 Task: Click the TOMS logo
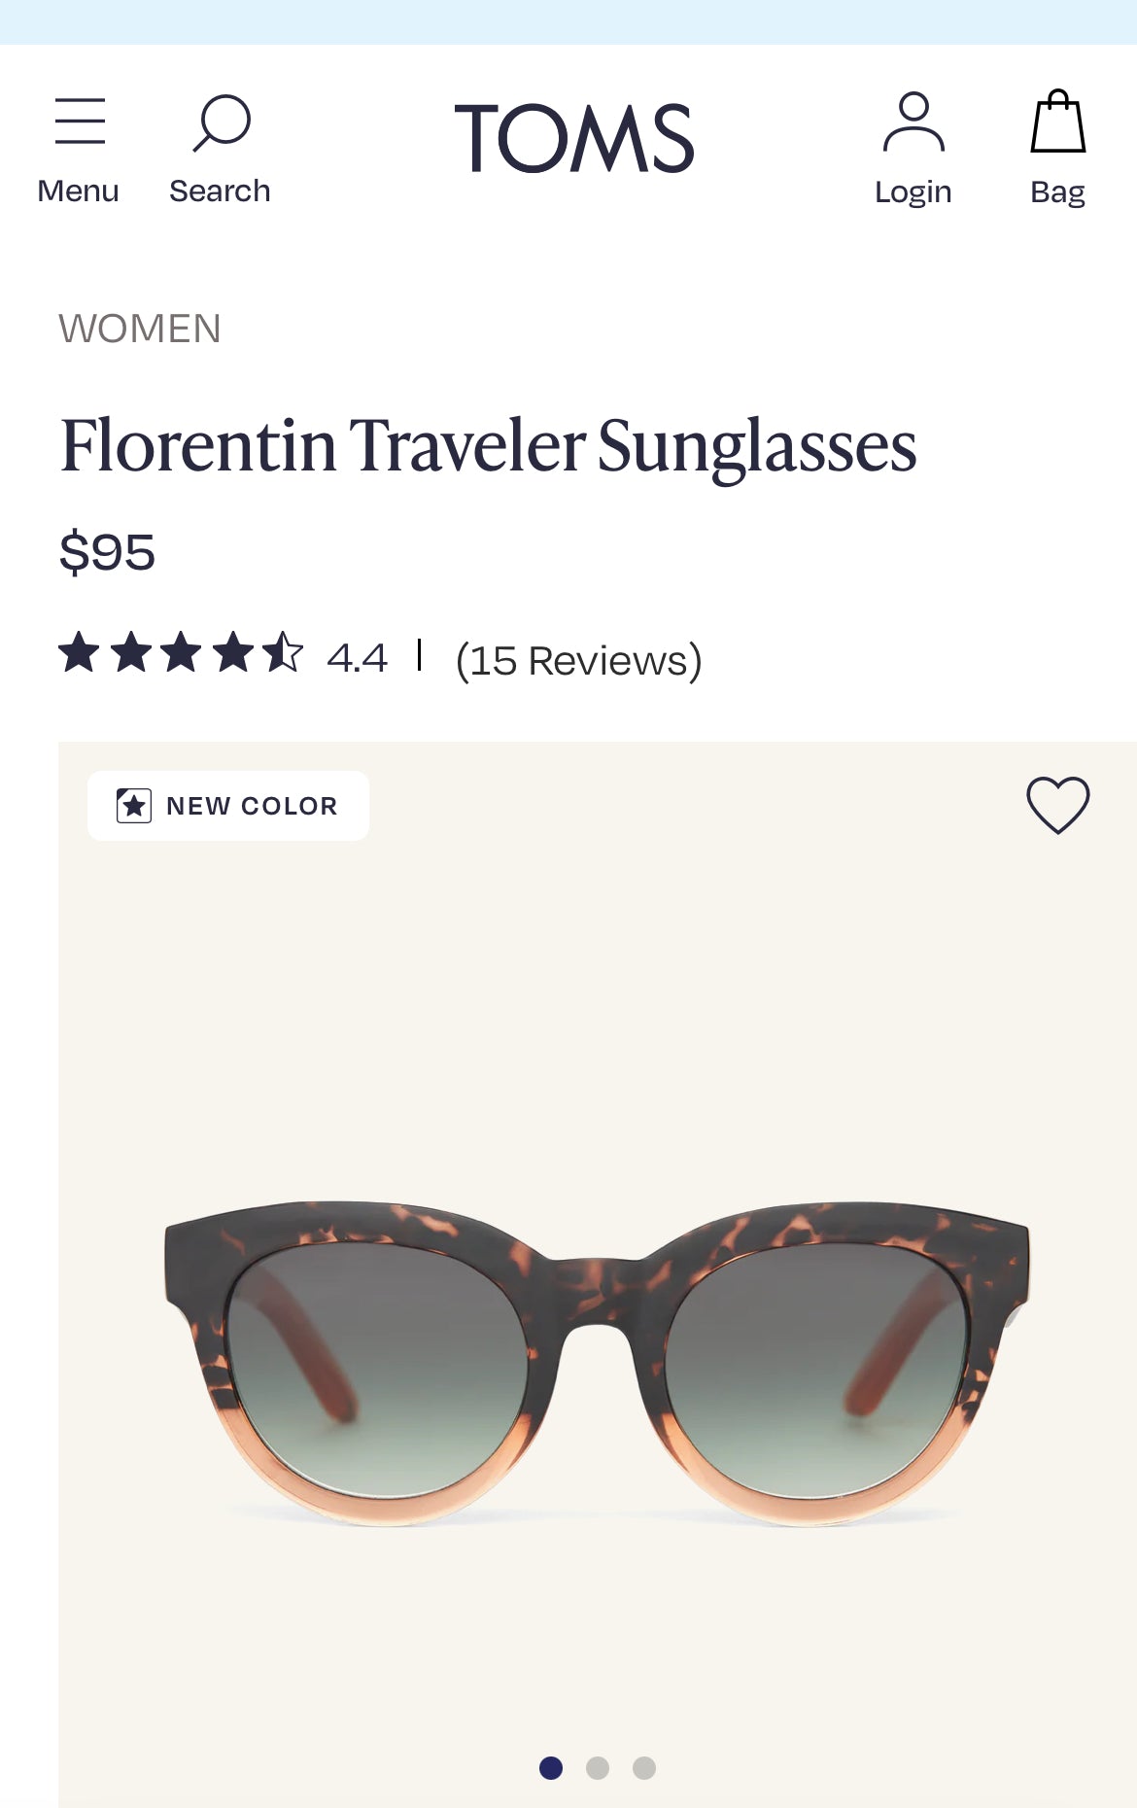[x=575, y=136]
